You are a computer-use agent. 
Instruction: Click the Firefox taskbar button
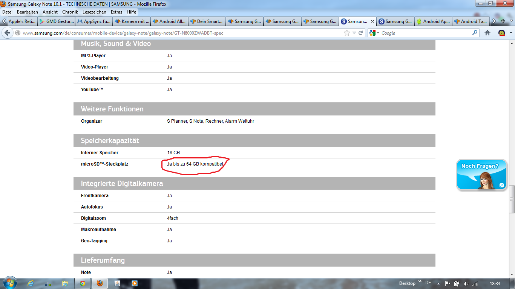(100, 283)
